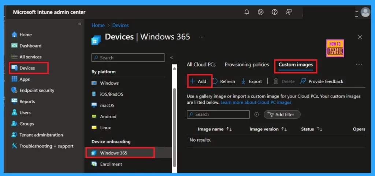Image resolution: width=375 pixels, height=176 pixels.
Task: Open the tabs overflow ellipsis menu
Action: [359, 64]
